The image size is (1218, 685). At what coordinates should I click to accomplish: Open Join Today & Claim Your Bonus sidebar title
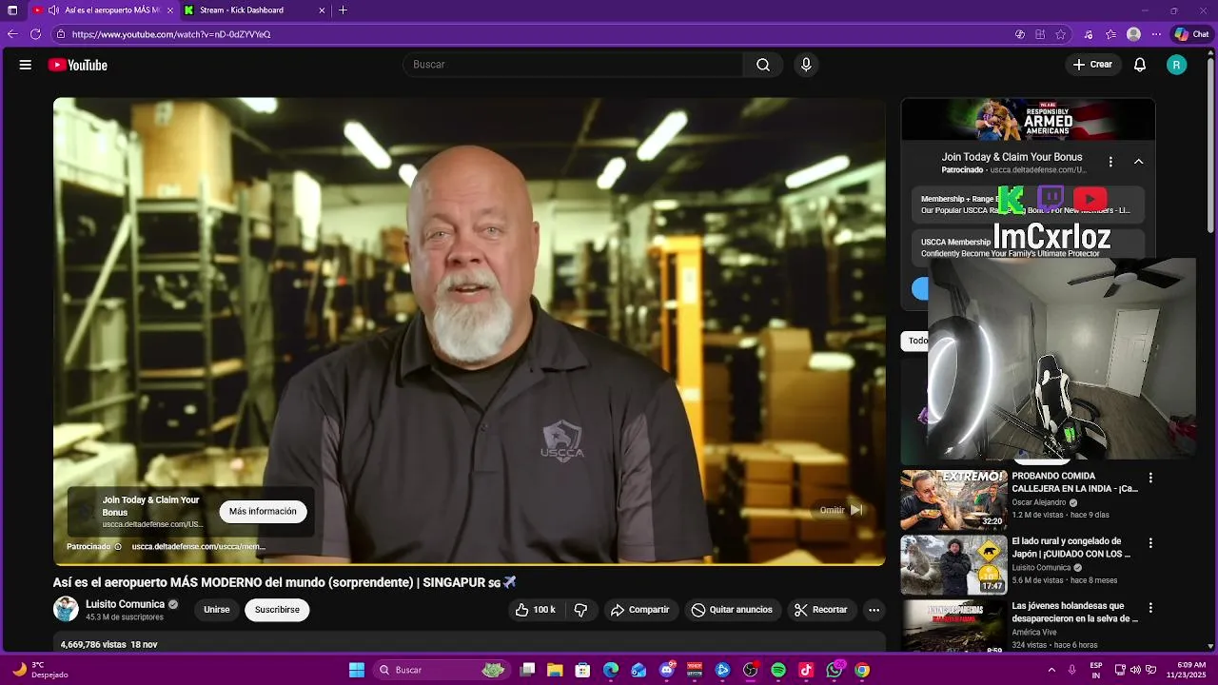(1012, 157)
